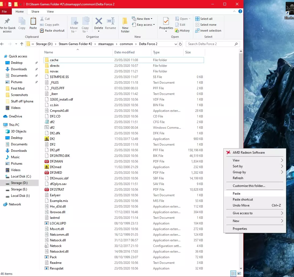Open the address bar history dropdown
Image resolution: width=294 pixels, height=277 pixels.
pyautogui.click(x=176, y=44)
